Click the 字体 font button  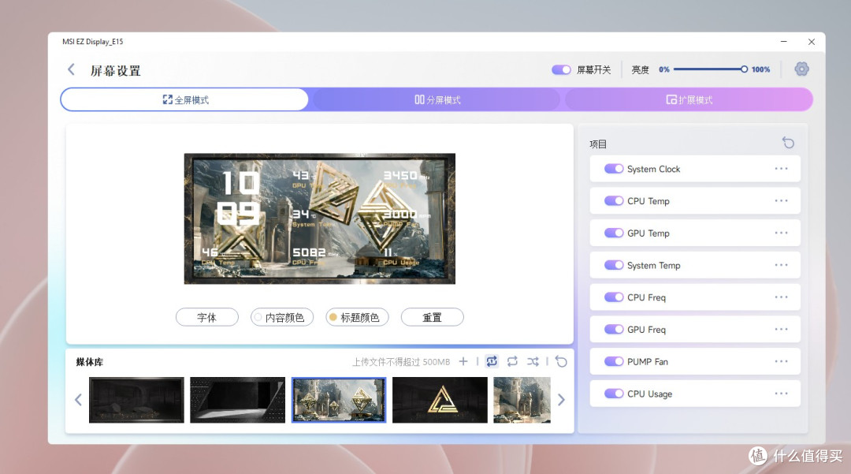(x=206, y=317)
